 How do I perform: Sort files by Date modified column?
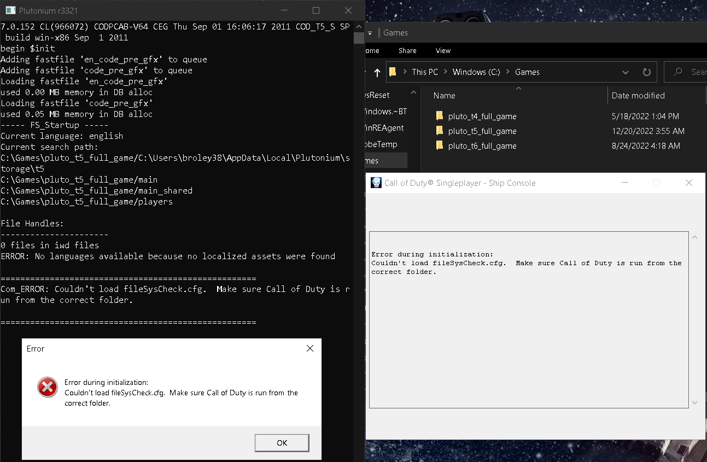coord(638,95)
